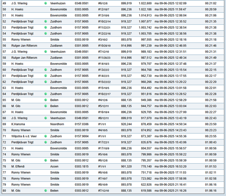This screenshot has width=226, height=196.
Task: Click speed value 1.022,600
Action: click(145, 3)
